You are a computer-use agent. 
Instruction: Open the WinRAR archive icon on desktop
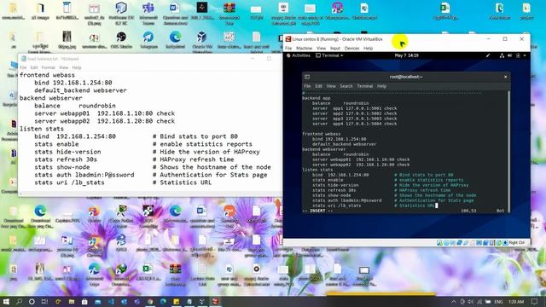click(229, 14)
